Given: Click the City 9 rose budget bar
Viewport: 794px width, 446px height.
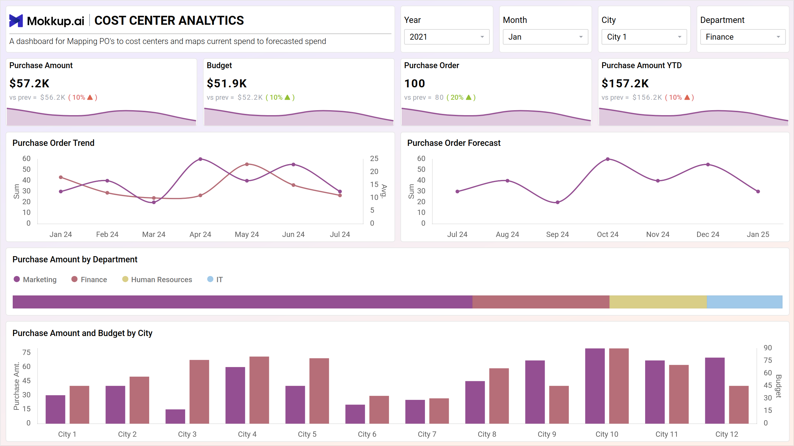Looking at the screenshot, I should [559, 405].
